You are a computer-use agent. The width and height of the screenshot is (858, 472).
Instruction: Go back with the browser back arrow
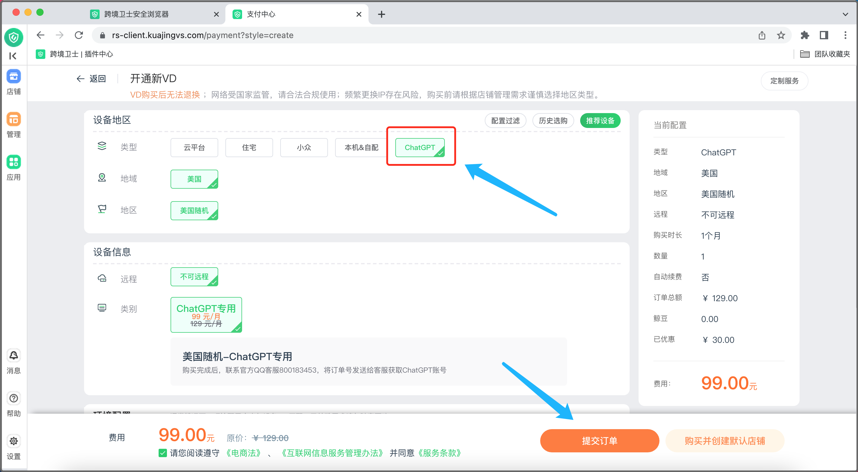(x=41, y=35)
